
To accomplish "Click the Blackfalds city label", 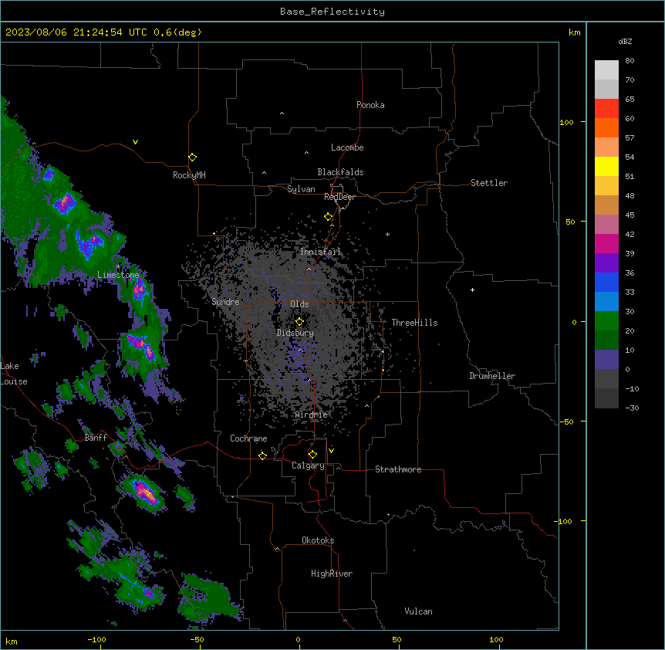I will click(x=340, y=172).
